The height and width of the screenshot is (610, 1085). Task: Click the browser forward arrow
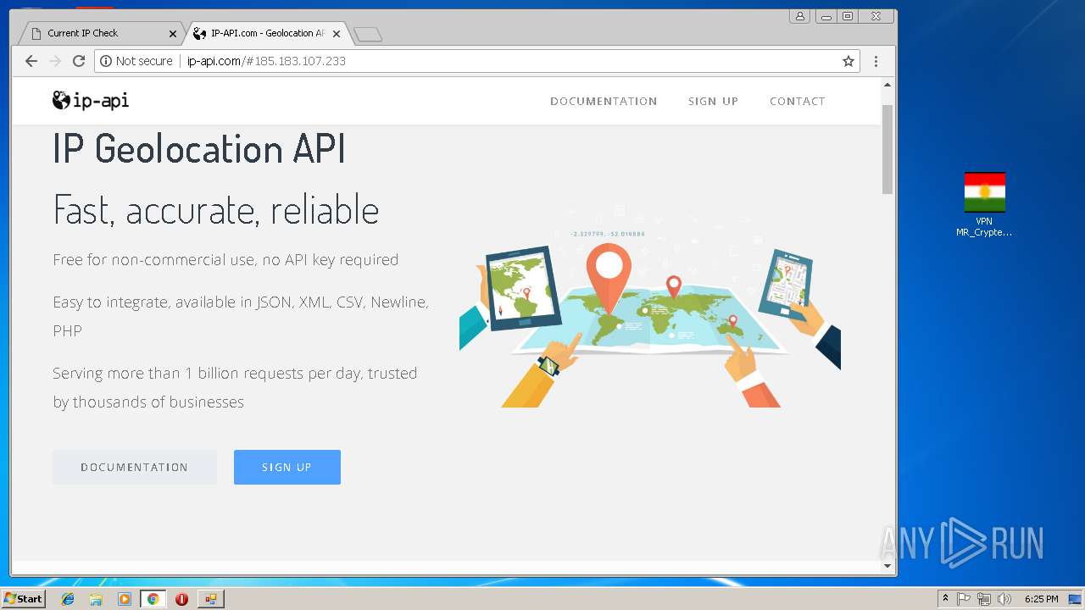coord(55,61)
